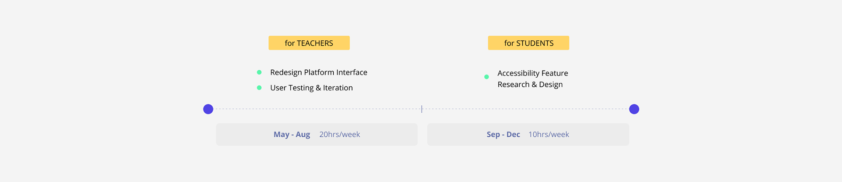Select the 'Research & Design' text line
The image size is (842, 182).
[x=530, y=85]
